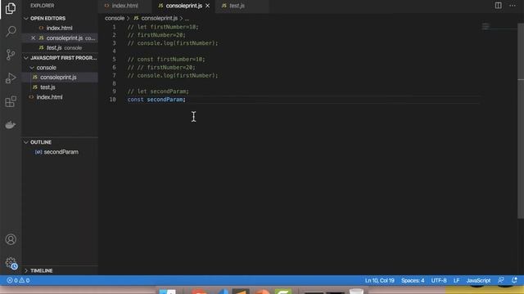Image resolution: width=524 pixels, height=294 pixels.
Task: Open the Run and Debug view
Action: click(x=11, y=78)
